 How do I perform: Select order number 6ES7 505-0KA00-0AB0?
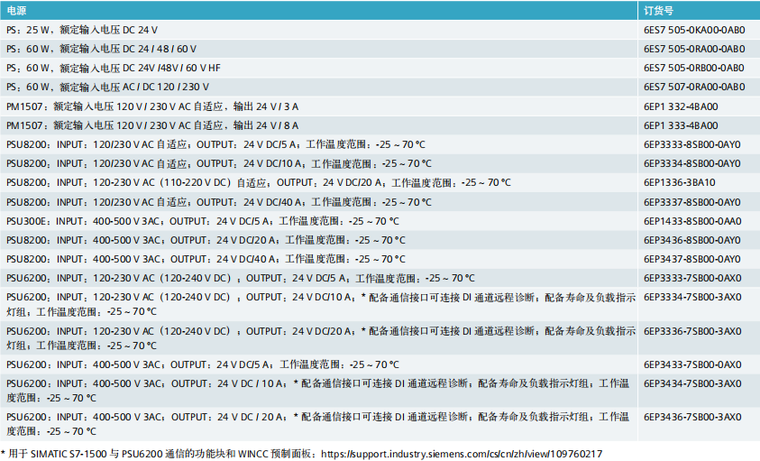click(x=694, y=30)
